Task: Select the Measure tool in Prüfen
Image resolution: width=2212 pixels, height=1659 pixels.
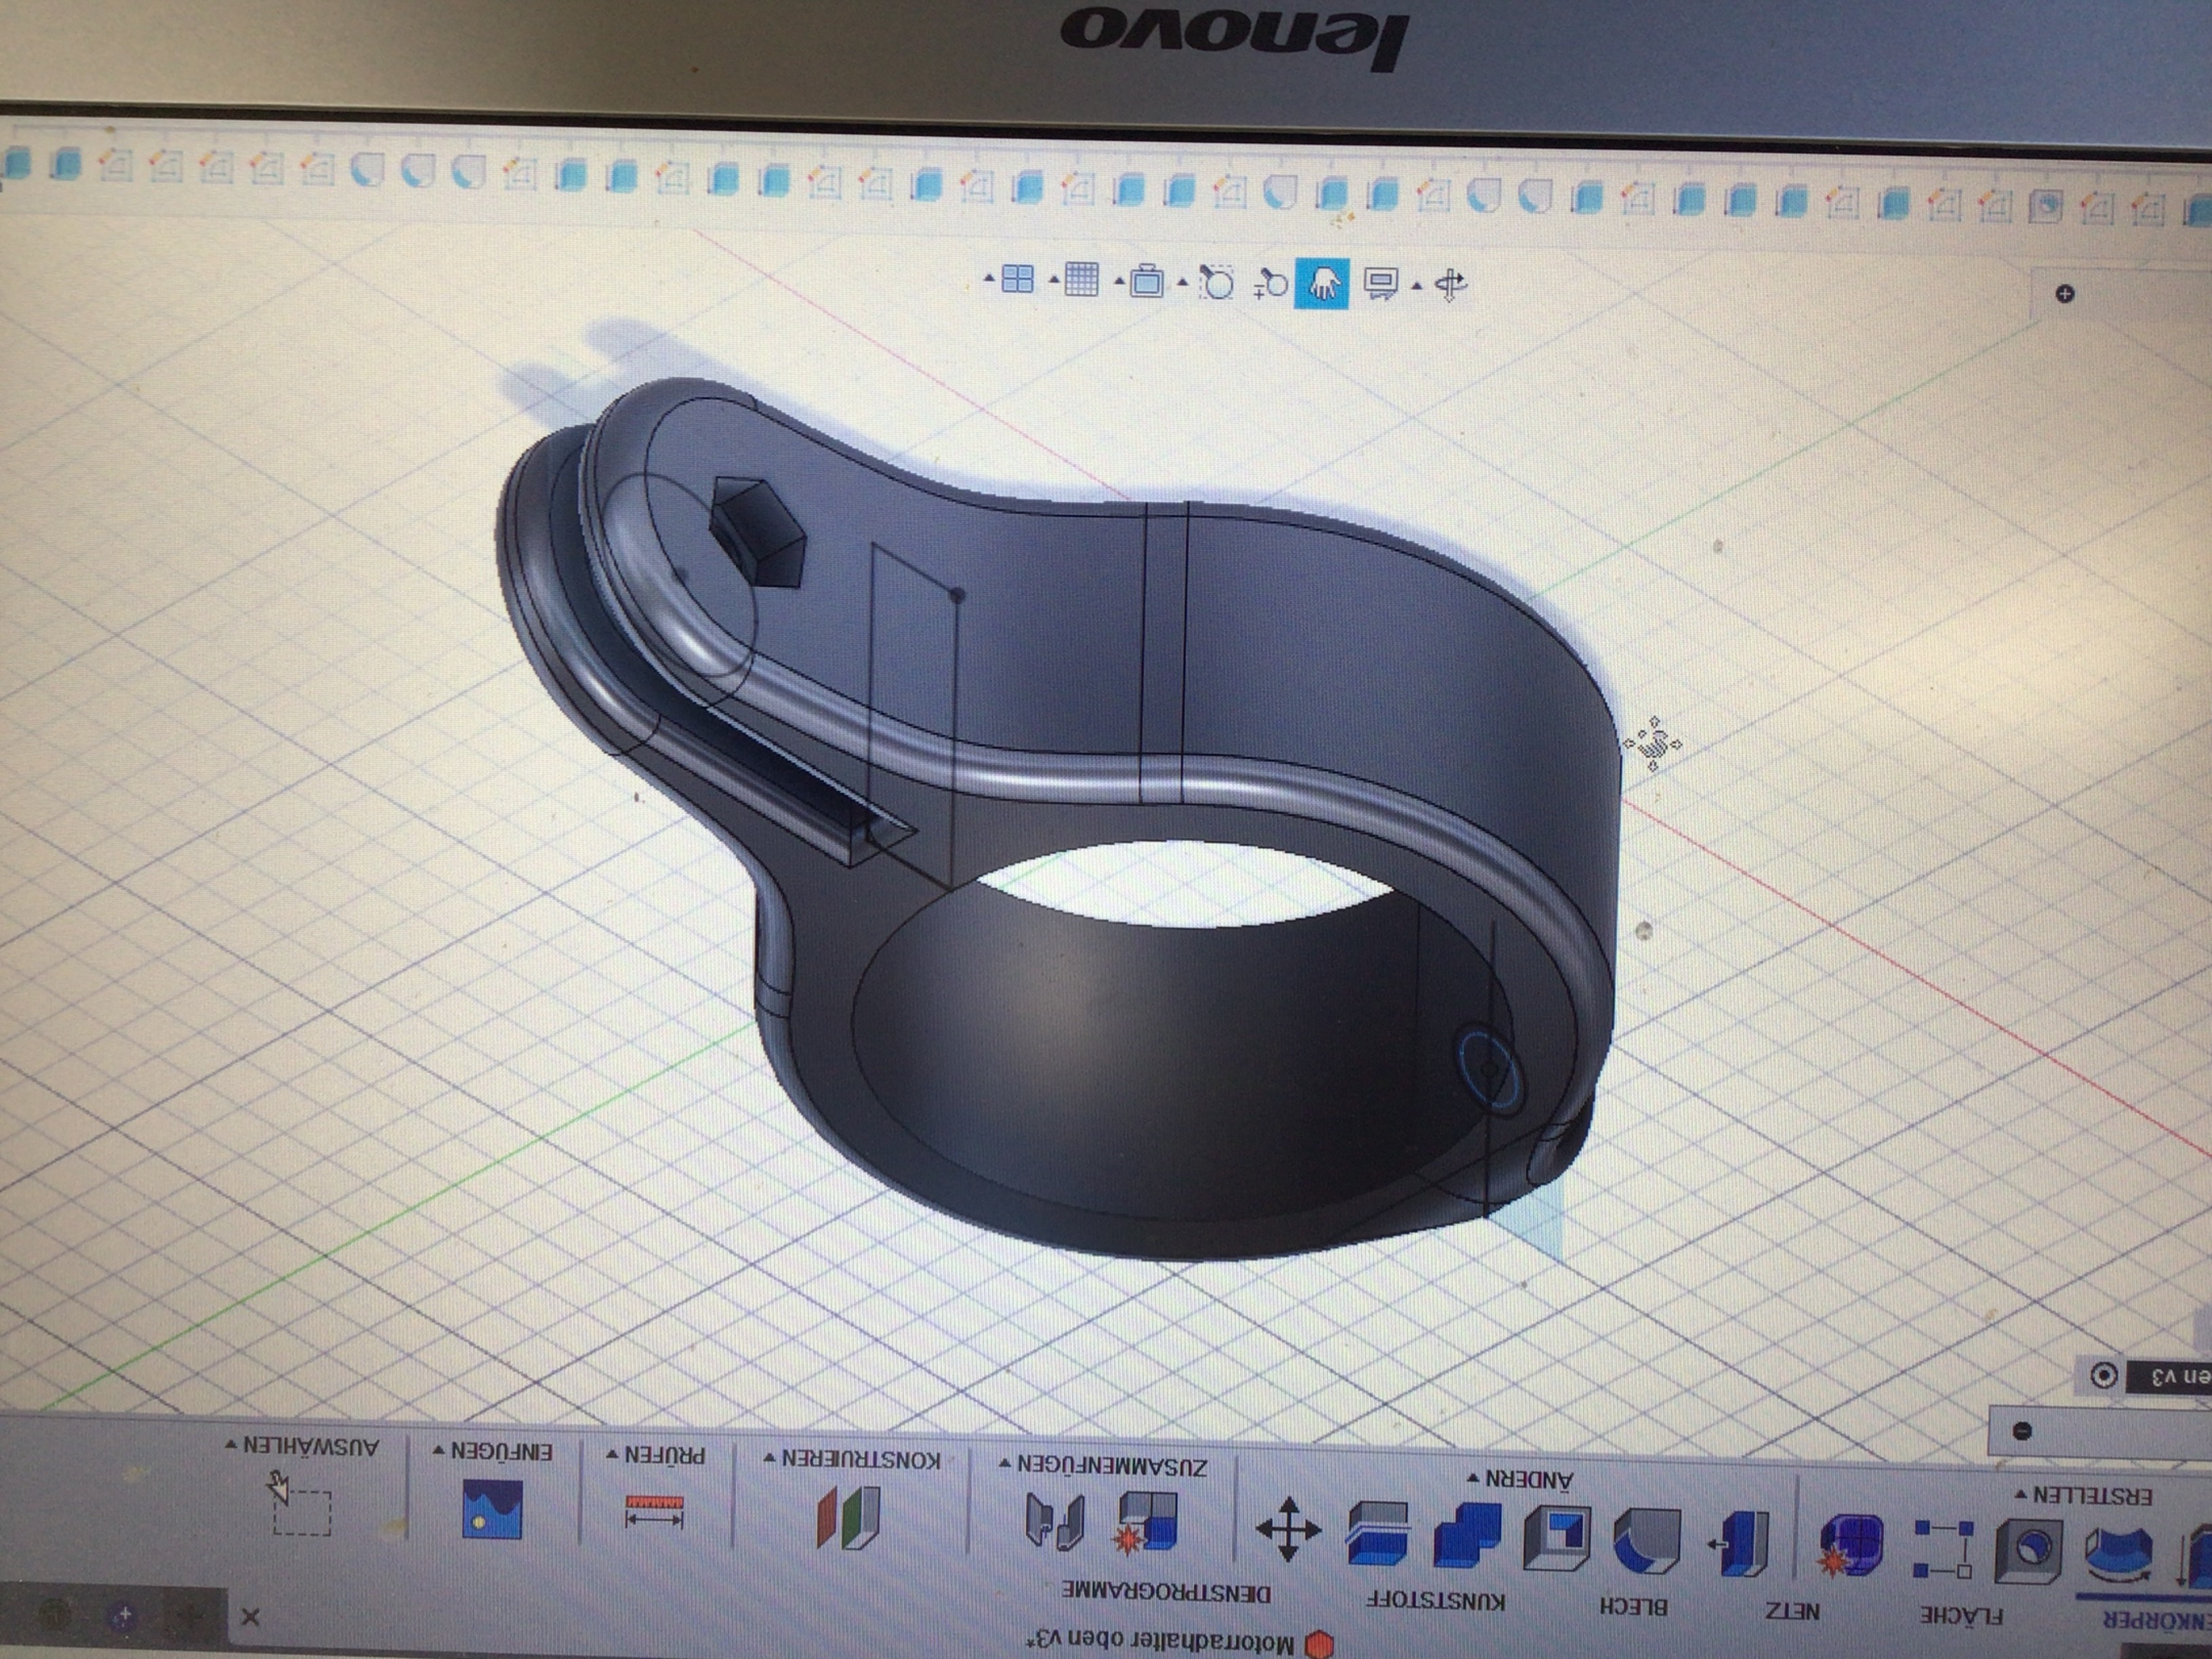Action: pos(654,1511)
